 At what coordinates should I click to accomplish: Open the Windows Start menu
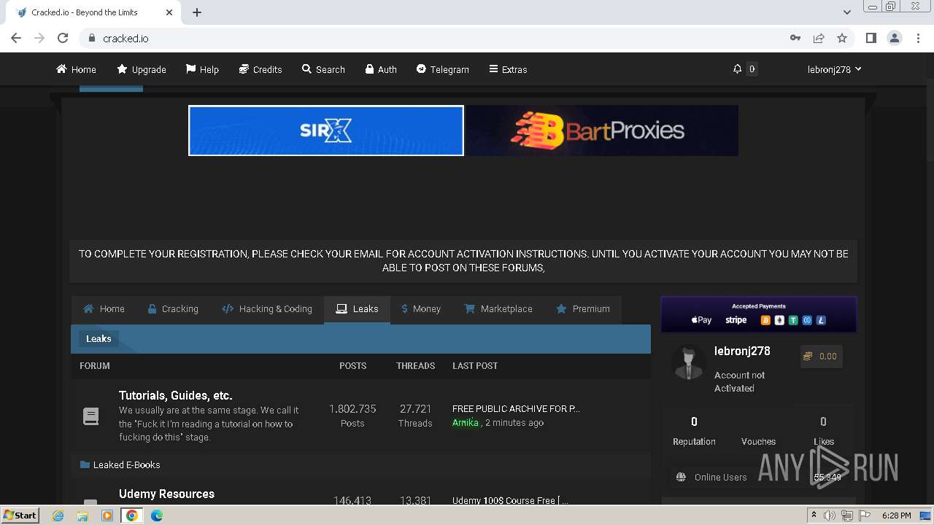click(x=20, y=516)
